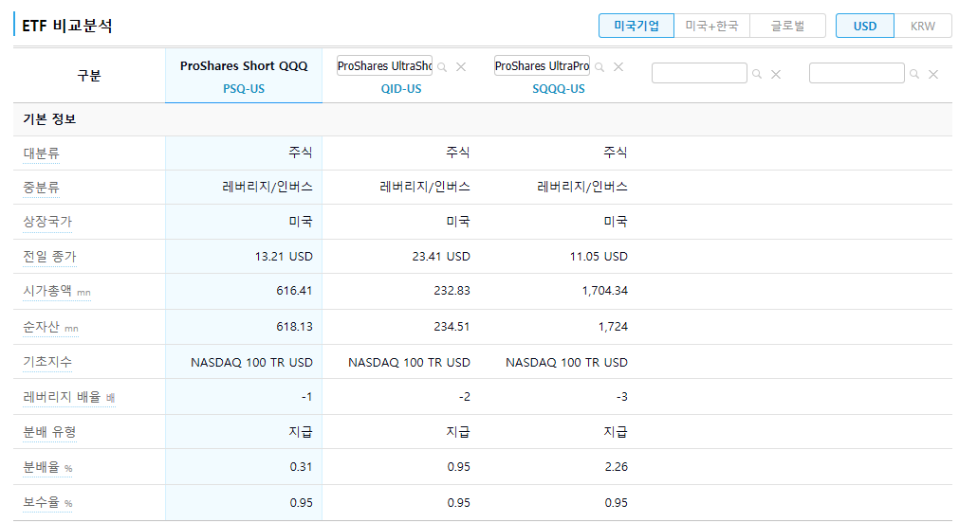Click the search icon of the fourth ETF slot
This screenshot has height=522, width=959.
757,74
